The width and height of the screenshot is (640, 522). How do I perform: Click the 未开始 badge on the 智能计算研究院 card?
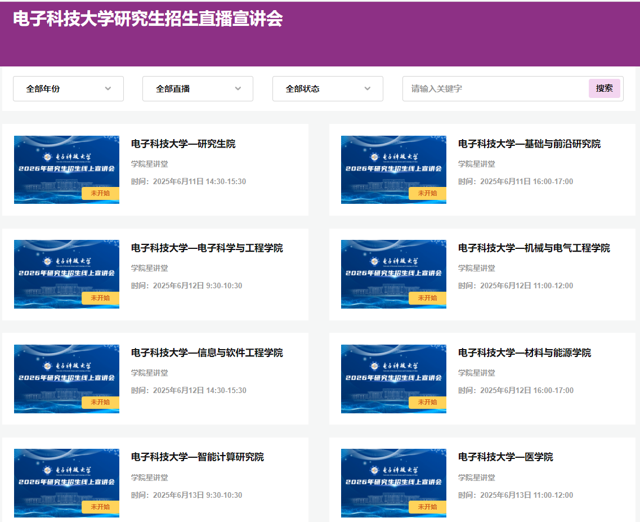point(100,507)
